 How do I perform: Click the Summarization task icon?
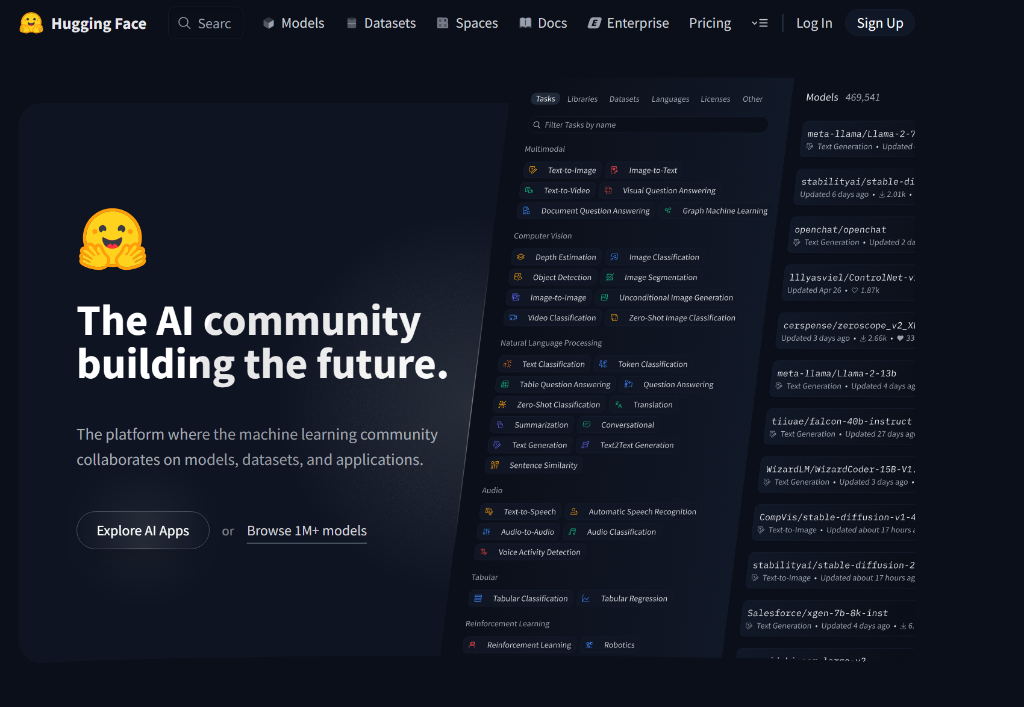tap(500, 425)
